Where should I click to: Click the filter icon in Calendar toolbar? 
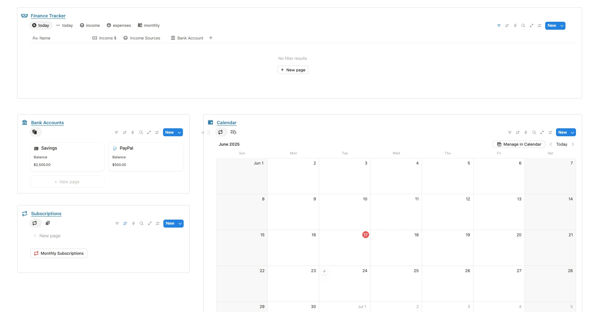click(510, 133)
